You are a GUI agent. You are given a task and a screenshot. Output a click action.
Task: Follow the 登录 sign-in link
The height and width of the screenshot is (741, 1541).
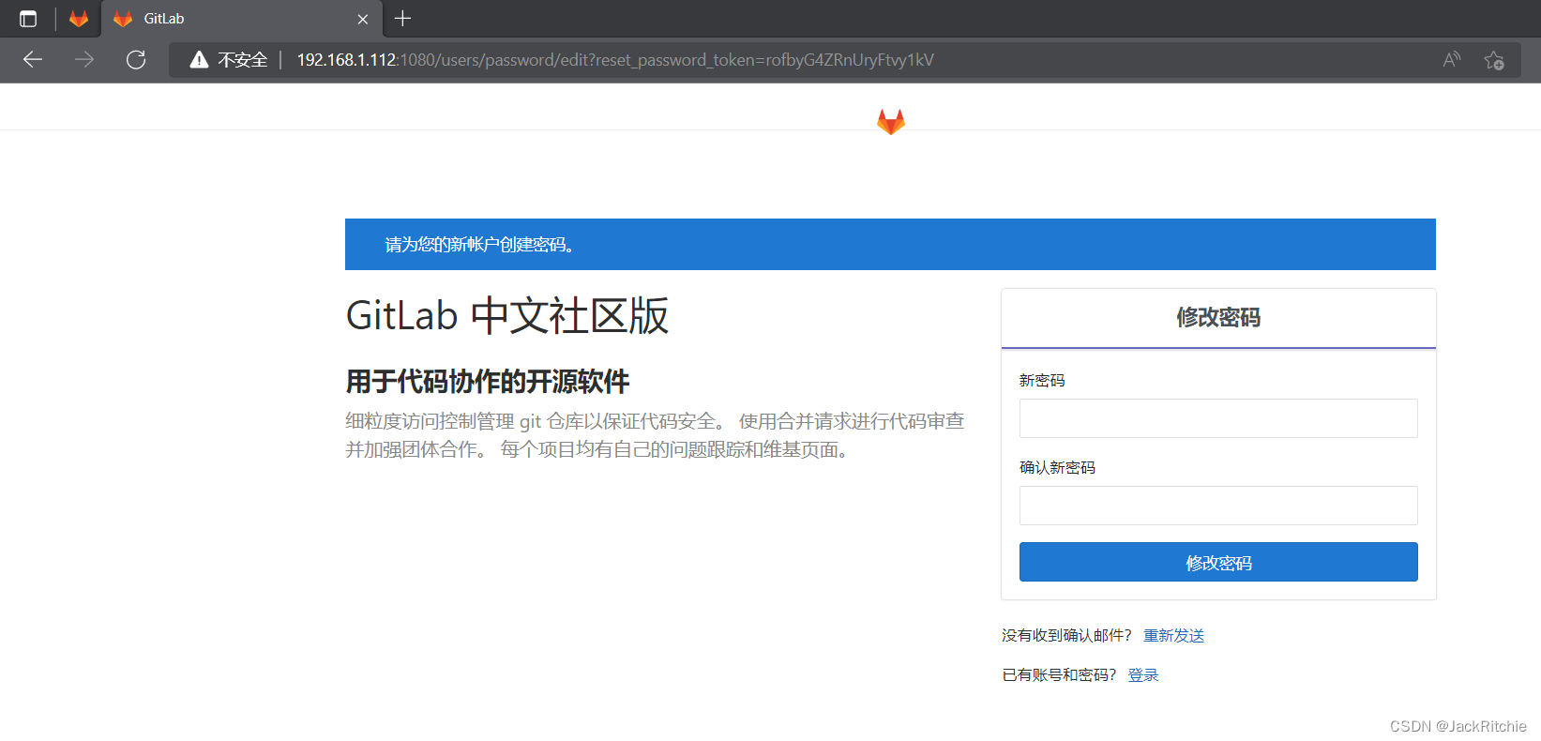click(x=1143, y=675)
